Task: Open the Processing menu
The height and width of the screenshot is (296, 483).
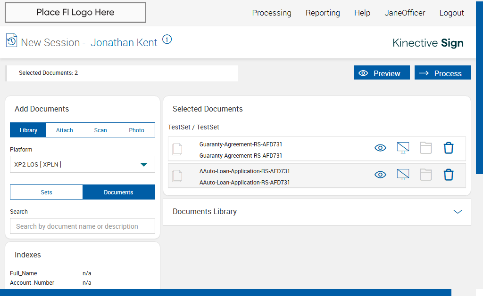Action: 272,13
